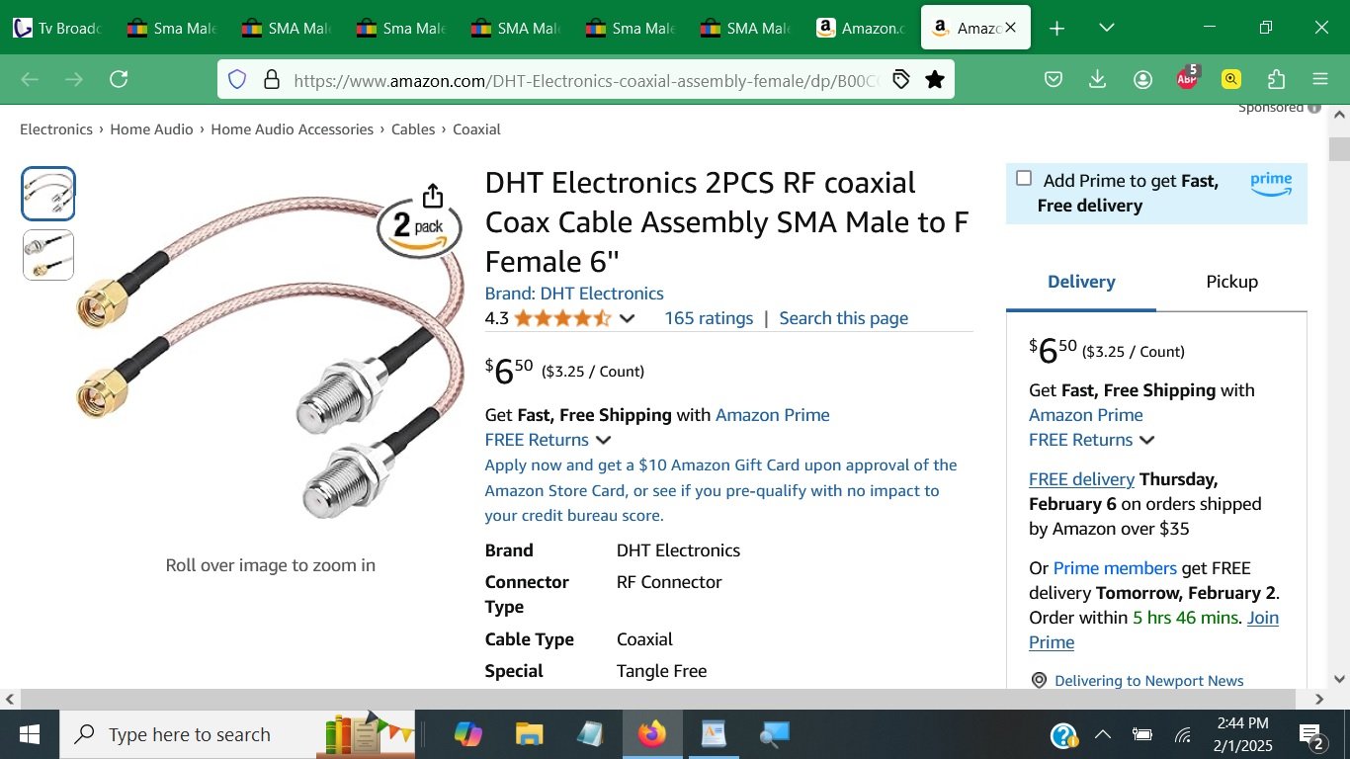The height and width of the screenshot is (759, 1350).
Task: Open the Windows notification center
Action: 1312,735
